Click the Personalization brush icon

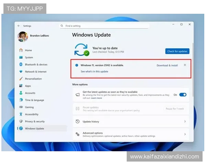point(21,79)
